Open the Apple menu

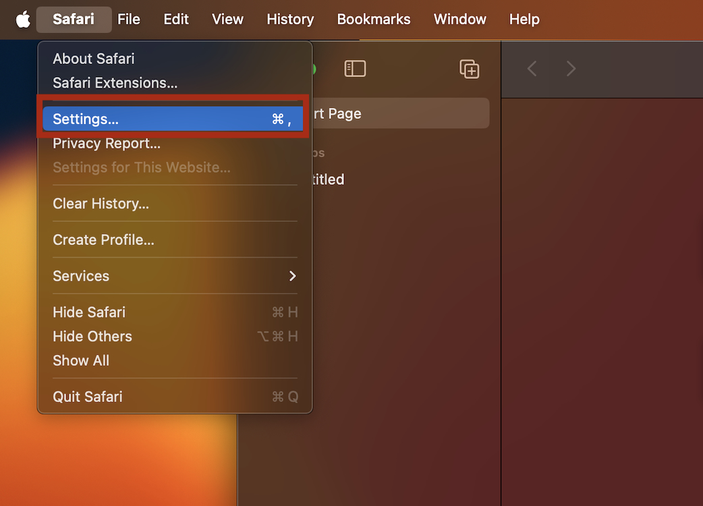click(x=23, y=19)
